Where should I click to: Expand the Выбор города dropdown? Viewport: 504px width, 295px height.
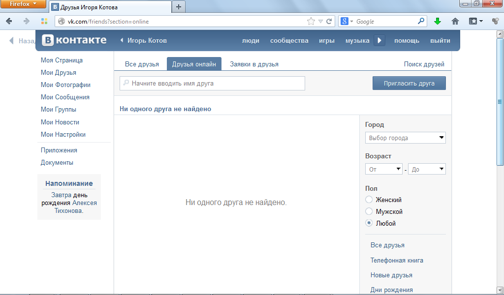[x=405, y=138]
